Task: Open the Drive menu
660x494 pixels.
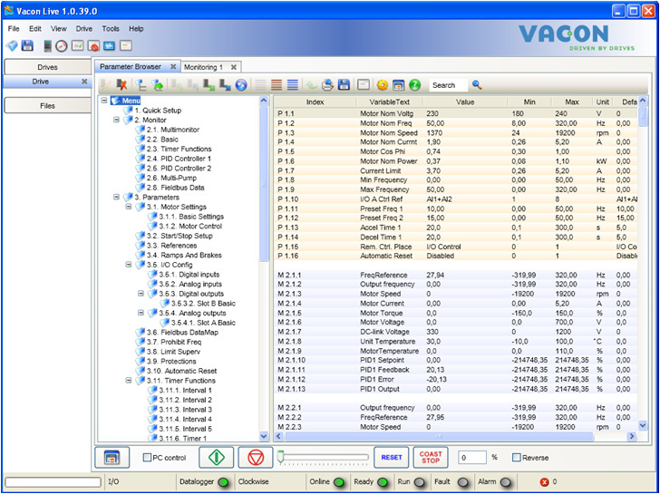Action: pyautogui.click(x=83, y=29)
